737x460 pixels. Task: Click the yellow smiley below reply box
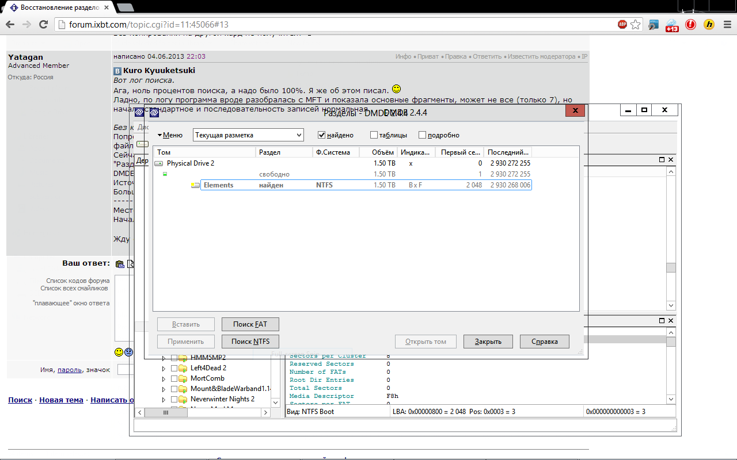click(119, 351)
